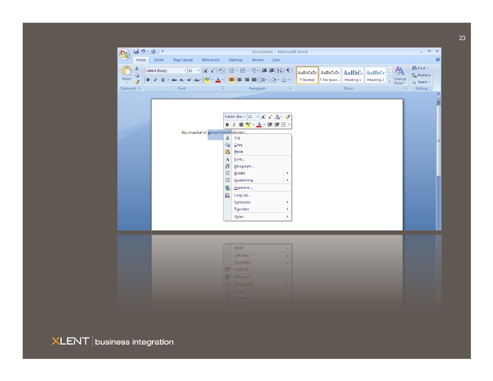Screen dimensions: 493x381
Task: Choose Hyperlink... from the context menu
Action: click(x=257, y=188)
